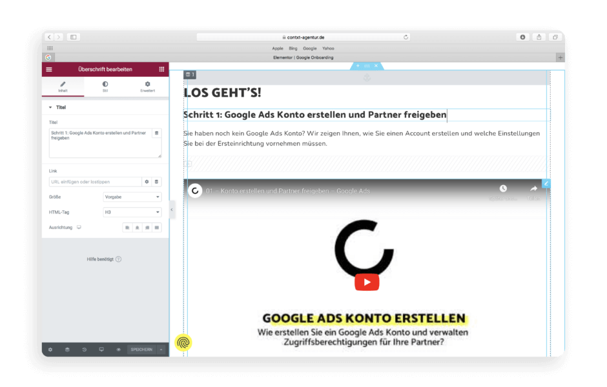607x387 pixels.
Task: Open responsive device icon next to Ausrichtung
Action: click(x=79, y=227)
